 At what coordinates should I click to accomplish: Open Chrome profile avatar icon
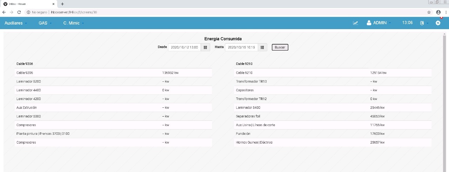pyautogui.click(x=438, y=12)
